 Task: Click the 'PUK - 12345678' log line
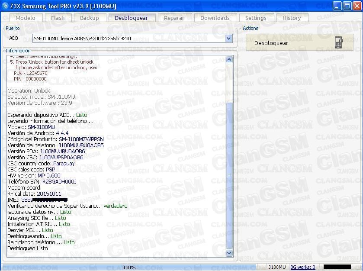pyautogui.click(x=31, y=73)
